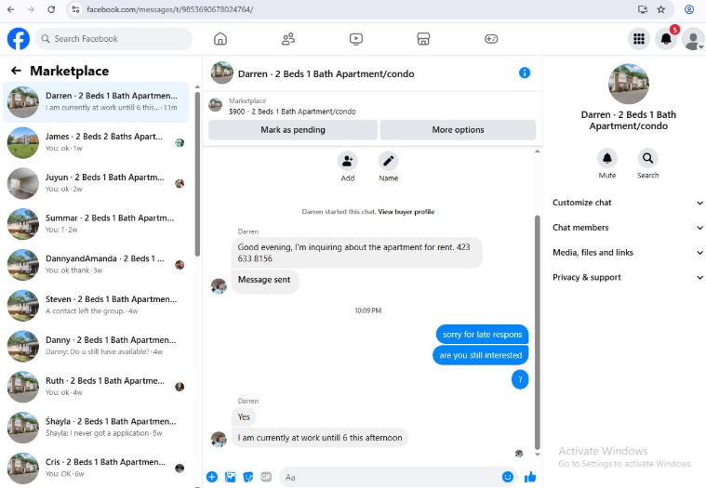Image resolution: width=706 pixels, height=488 pixels.
Task: Click the Search Facebook field
Action: (x=113, y=39)
